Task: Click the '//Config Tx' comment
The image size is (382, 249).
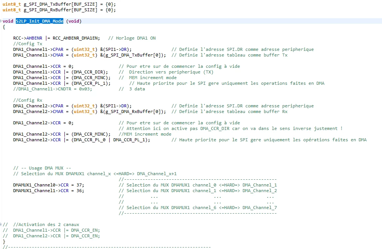Action: coord(28,44)
